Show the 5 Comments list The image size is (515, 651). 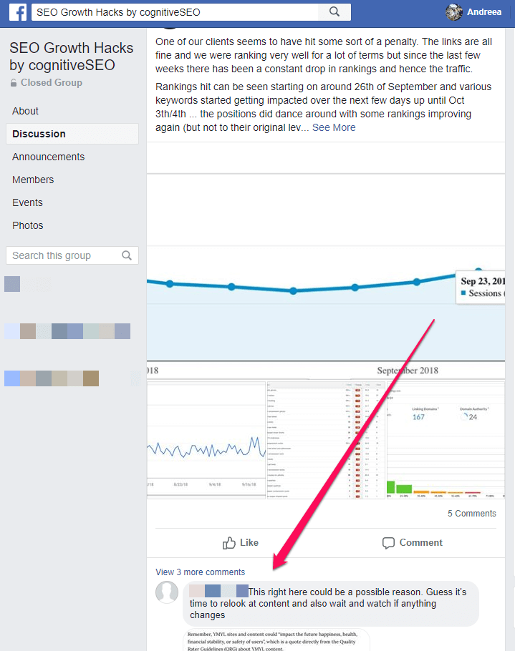pyautogui.click(x=472, y=513)
